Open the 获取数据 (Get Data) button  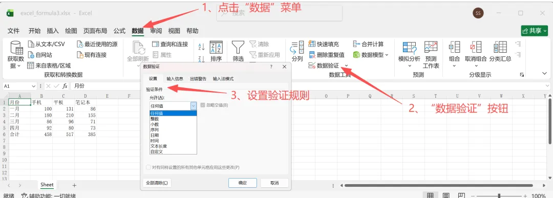click(x=15, y=55)
